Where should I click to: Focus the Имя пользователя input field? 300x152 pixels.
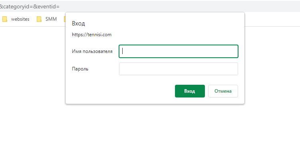pos(179,51)
